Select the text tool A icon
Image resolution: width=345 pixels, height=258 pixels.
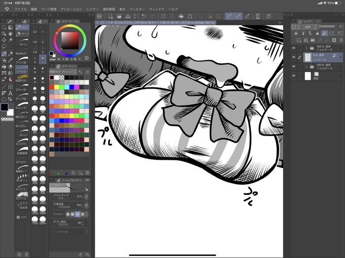(10, 93)
